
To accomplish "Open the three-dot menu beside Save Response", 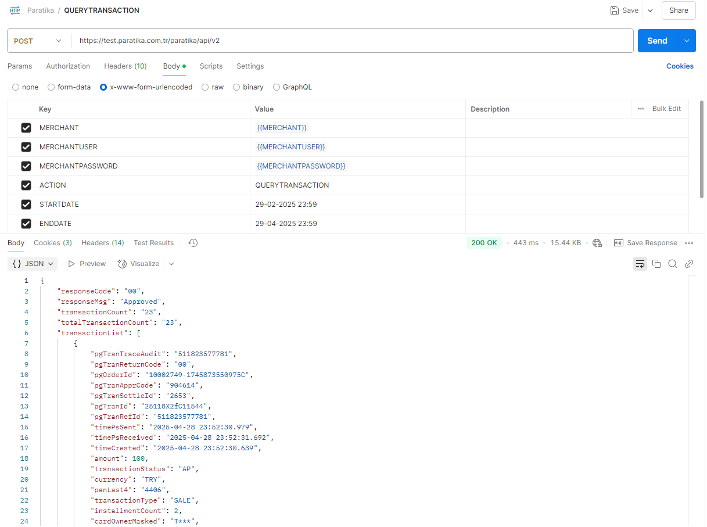I will (x=689, y=243).
